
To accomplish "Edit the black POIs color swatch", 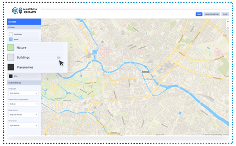I will (11, 76).
